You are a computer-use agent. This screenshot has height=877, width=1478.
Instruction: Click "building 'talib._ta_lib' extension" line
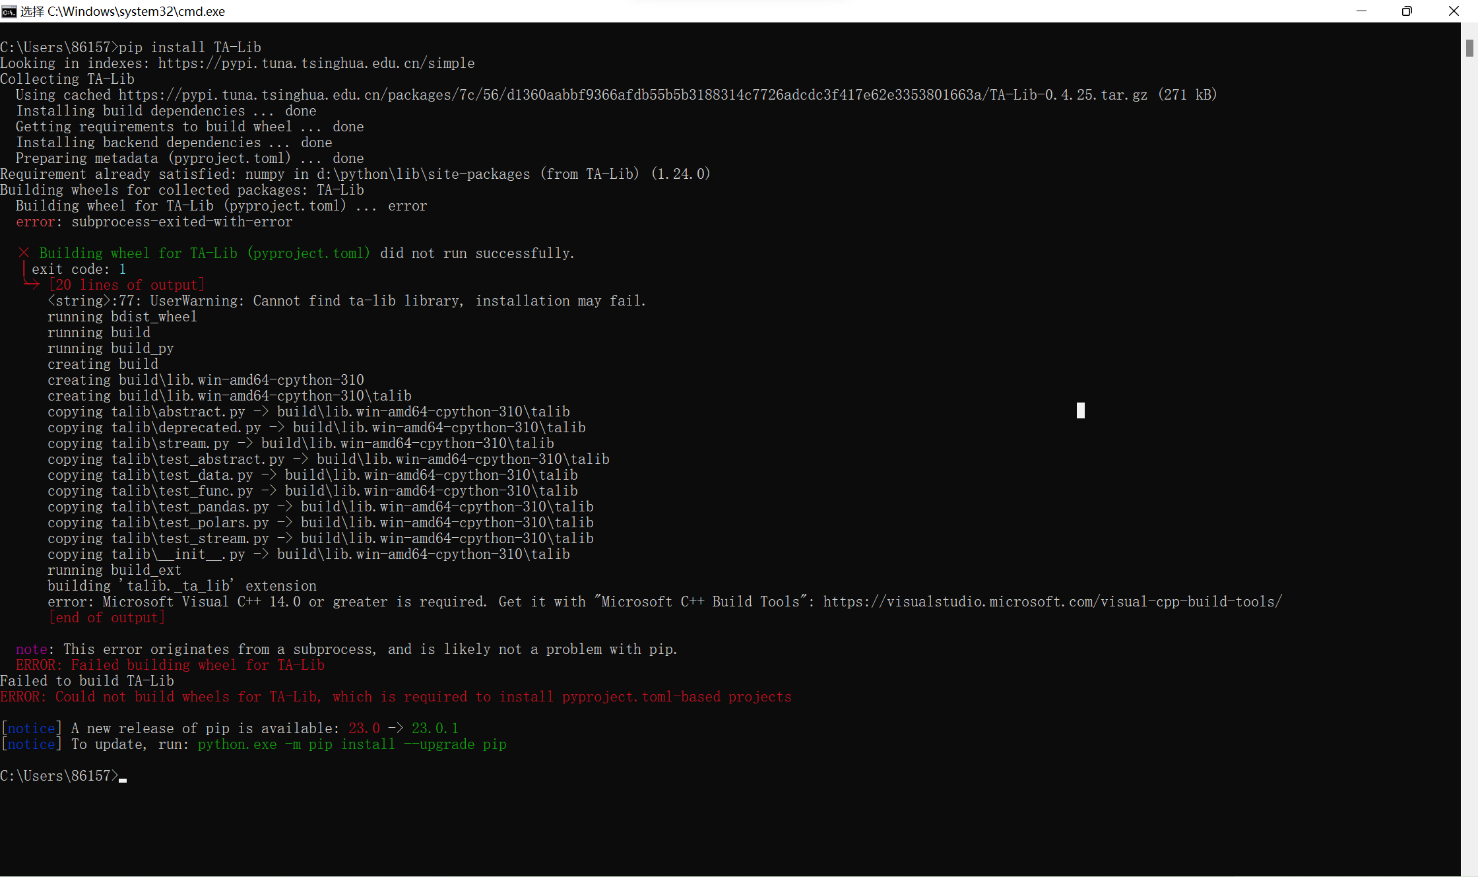tap(181, 586)
